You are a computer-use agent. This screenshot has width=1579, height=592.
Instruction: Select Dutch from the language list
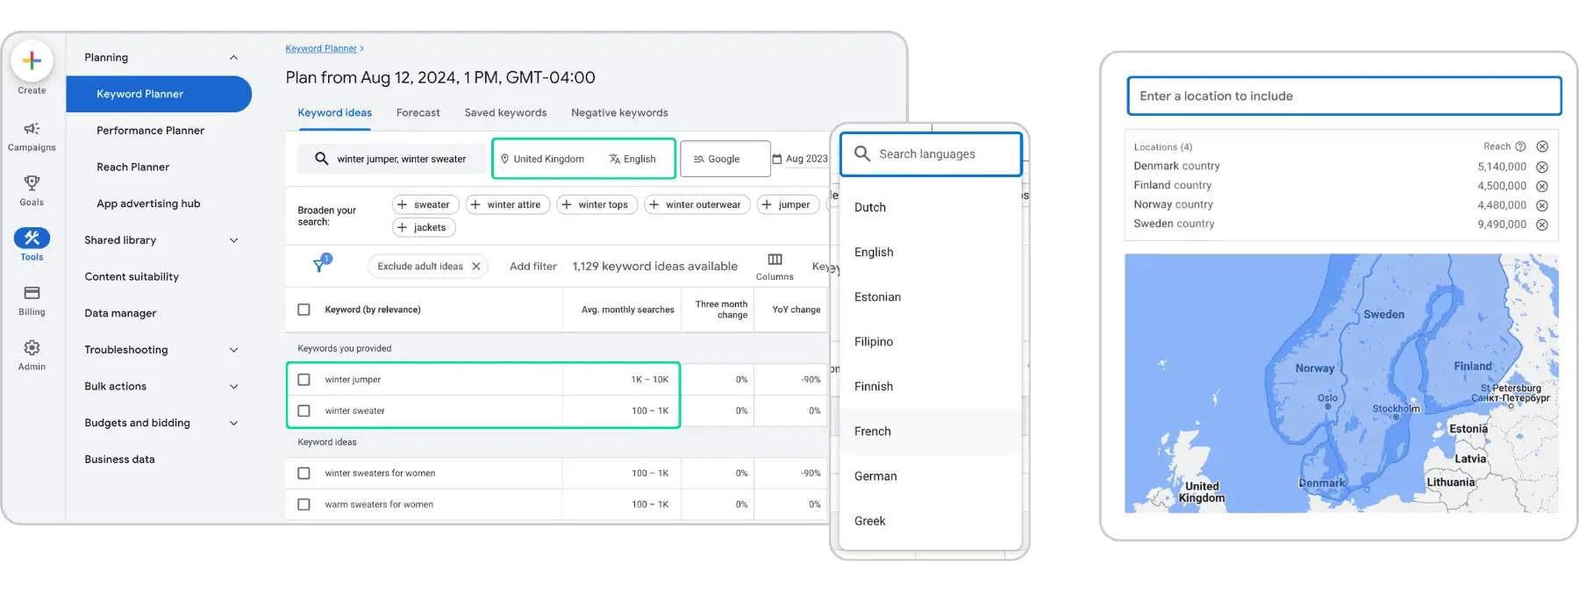pos(931,208)
